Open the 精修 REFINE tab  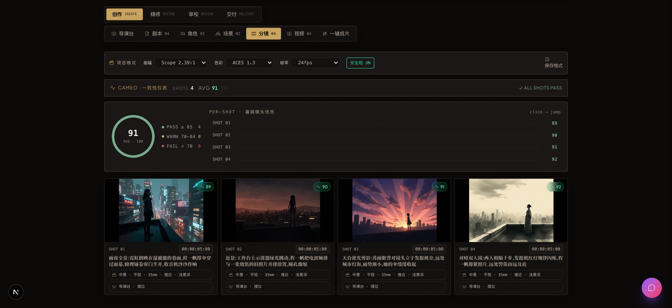point(163,14)
